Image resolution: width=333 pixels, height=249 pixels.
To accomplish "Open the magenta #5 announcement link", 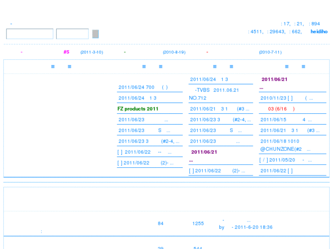I will pyautogui.click(x=66, y=52).
